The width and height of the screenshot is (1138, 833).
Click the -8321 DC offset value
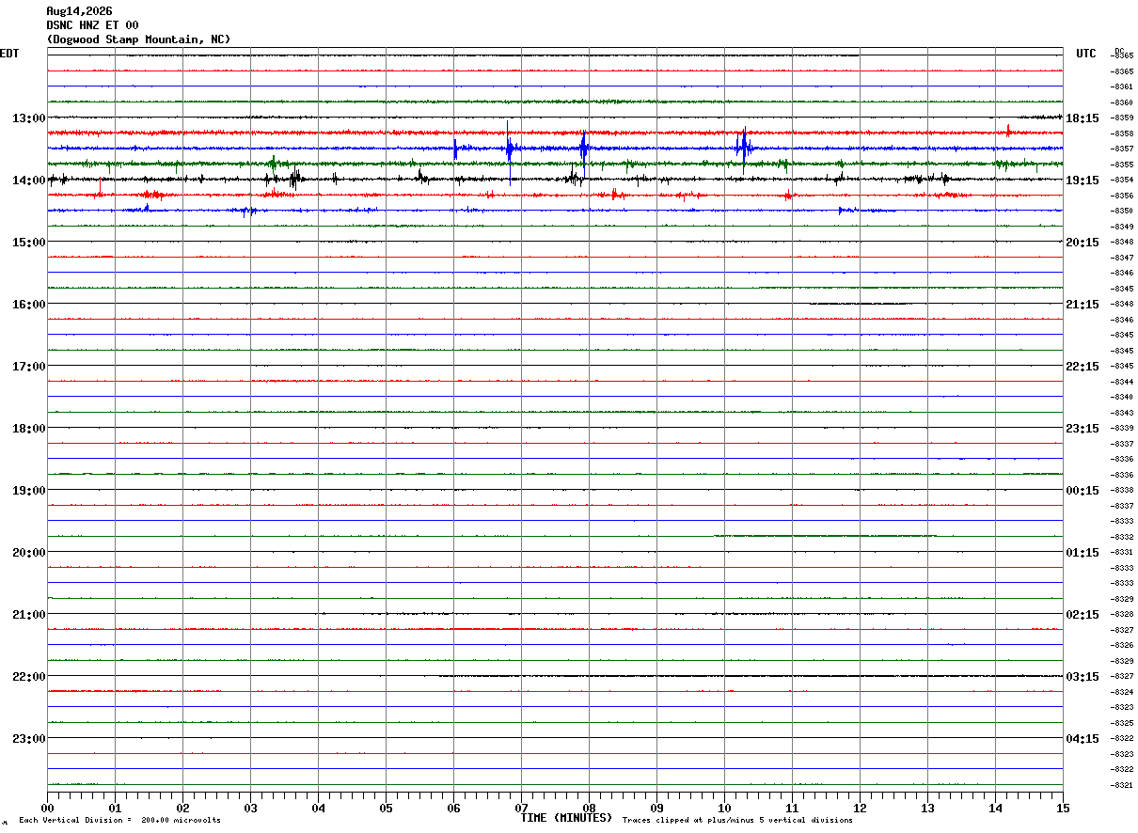point(1122,785)
